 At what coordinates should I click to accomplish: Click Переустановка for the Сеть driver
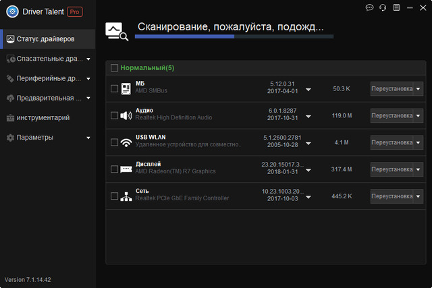pyautogui.click(x=391, y=196)
